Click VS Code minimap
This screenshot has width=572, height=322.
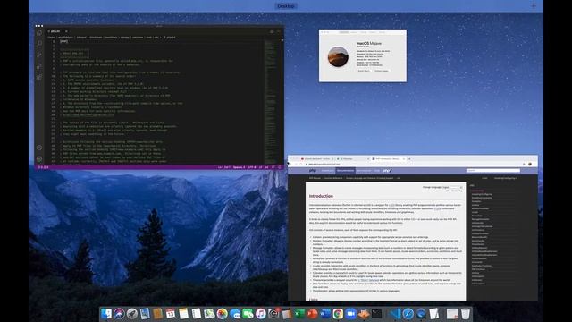[270, 101]
